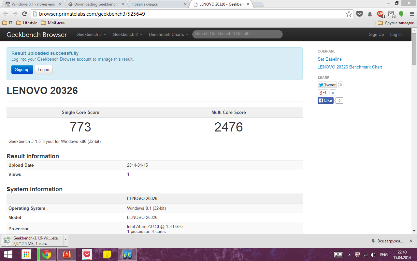
Task: Open the McAfee tray icon
Action: tap(357, 254)
